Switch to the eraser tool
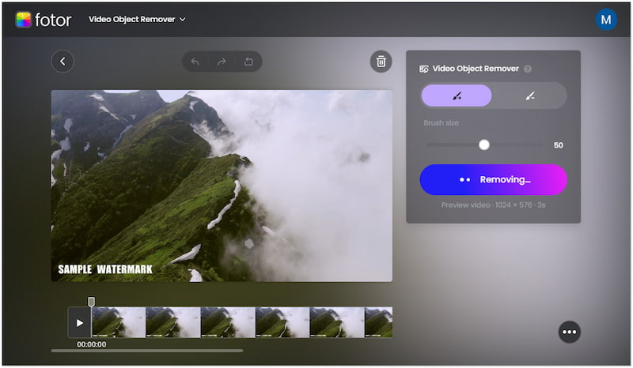Screen dimensions: 633x368 point(529,96)
